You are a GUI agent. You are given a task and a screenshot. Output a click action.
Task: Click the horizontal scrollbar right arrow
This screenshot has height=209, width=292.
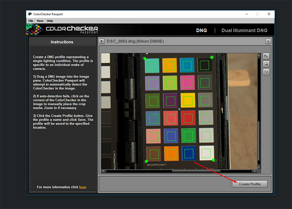[255, 171]
